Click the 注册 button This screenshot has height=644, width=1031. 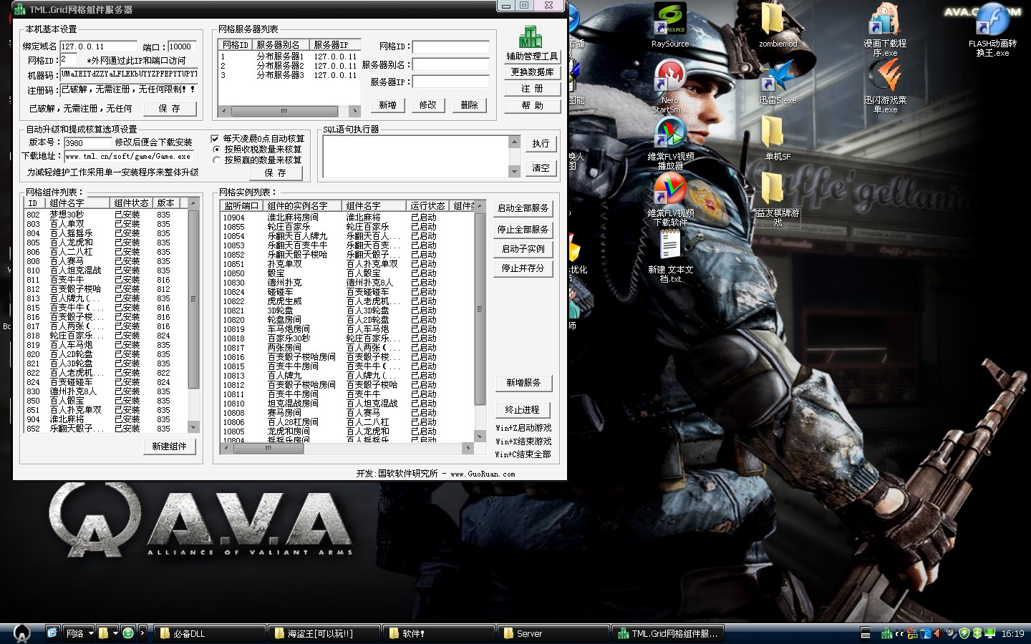(x=532, y=88)
